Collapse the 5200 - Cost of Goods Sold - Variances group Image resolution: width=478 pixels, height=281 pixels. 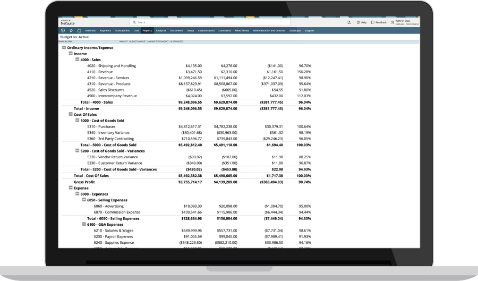(77, 151)
